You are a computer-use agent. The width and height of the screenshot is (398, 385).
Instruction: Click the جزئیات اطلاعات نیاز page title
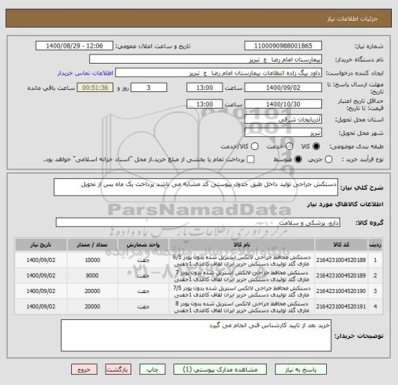click(x=352, y=19)
